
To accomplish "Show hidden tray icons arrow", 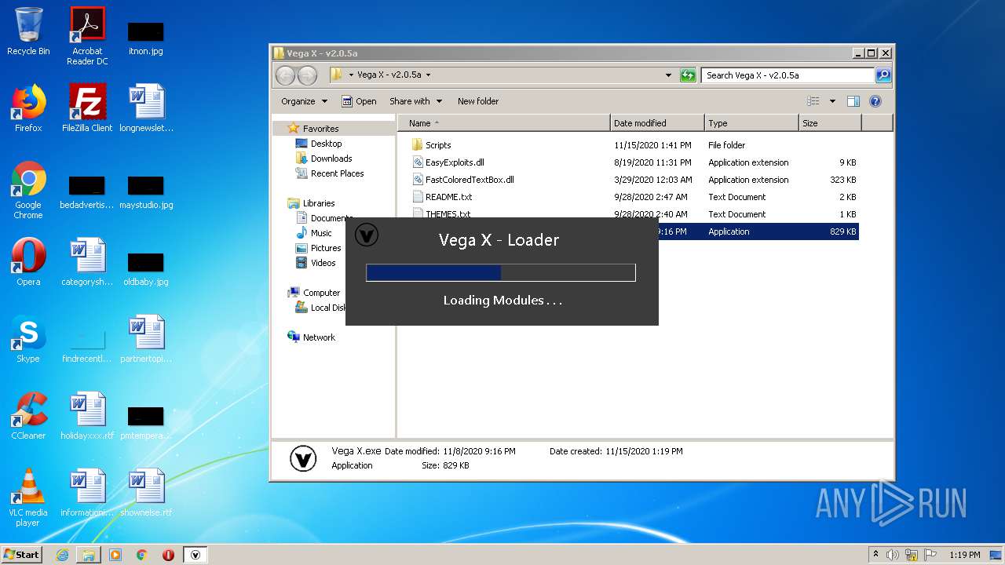I will (875, 555).
